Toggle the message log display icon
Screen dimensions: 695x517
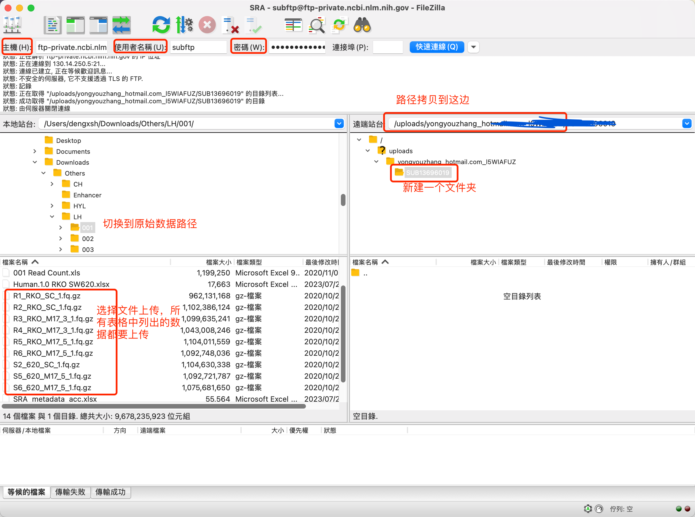(x=52, y=25)
